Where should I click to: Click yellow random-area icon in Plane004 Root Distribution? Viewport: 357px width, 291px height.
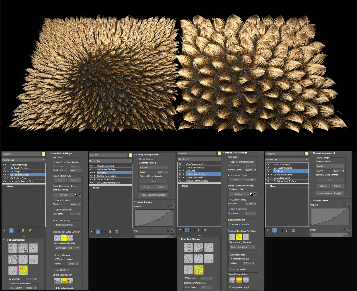[x=199, y=270]
